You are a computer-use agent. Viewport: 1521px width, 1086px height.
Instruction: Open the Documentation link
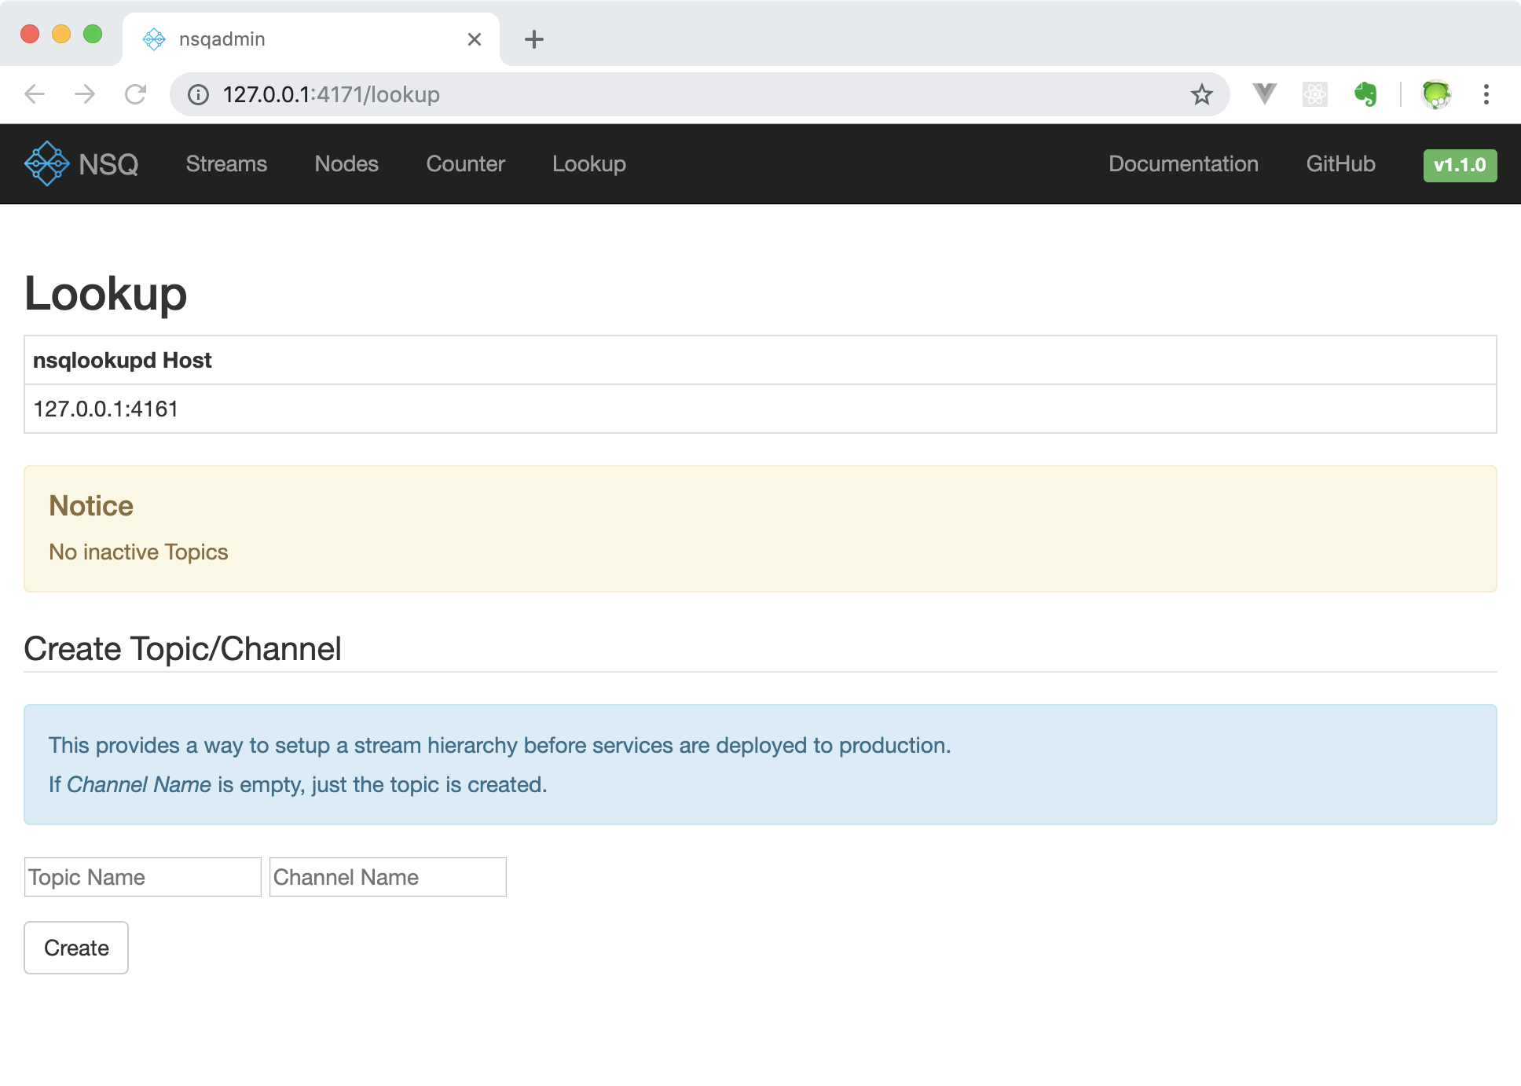[x=1183, y=163]
